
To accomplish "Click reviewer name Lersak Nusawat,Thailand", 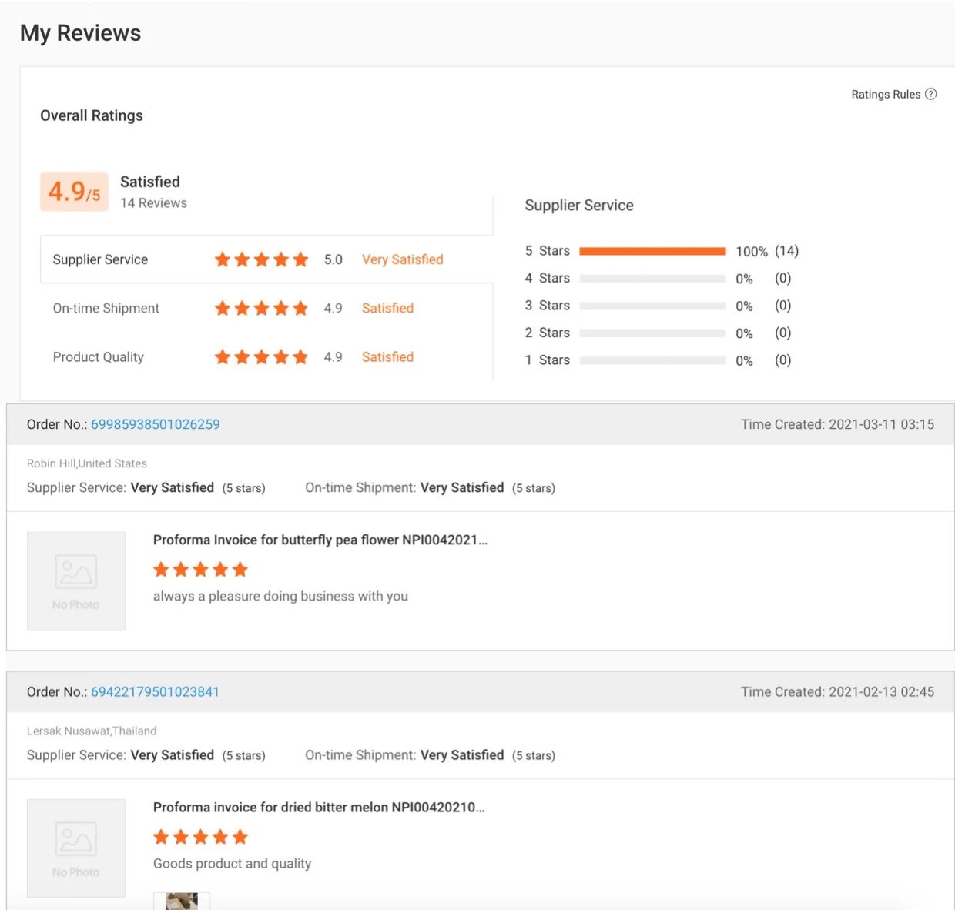I will [x=92, y=731].
